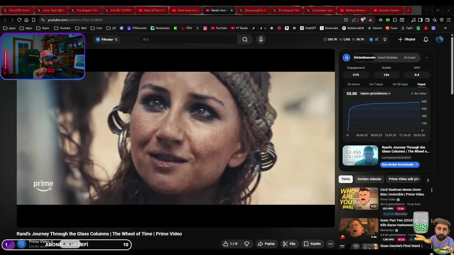Switch to Görüntülenmeler tab

tap(364, 57)
